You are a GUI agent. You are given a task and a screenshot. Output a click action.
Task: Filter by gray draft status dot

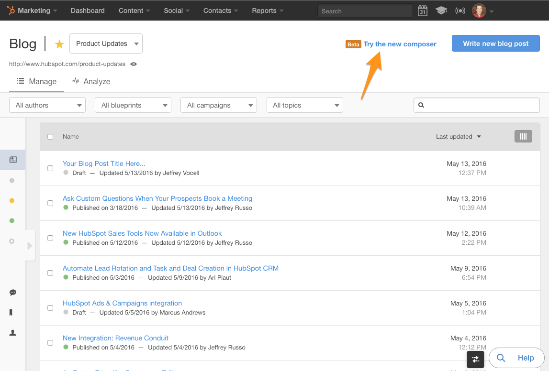12,180
